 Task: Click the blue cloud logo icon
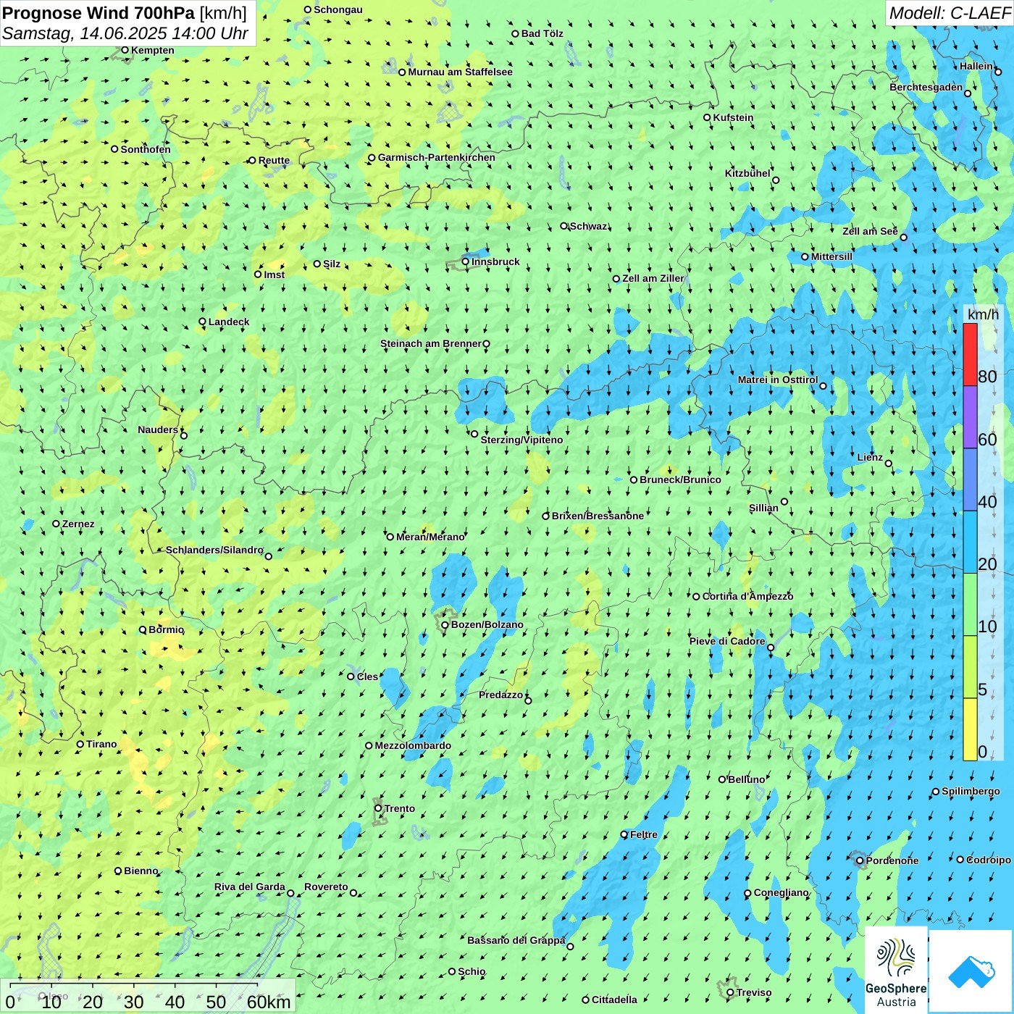971,972
